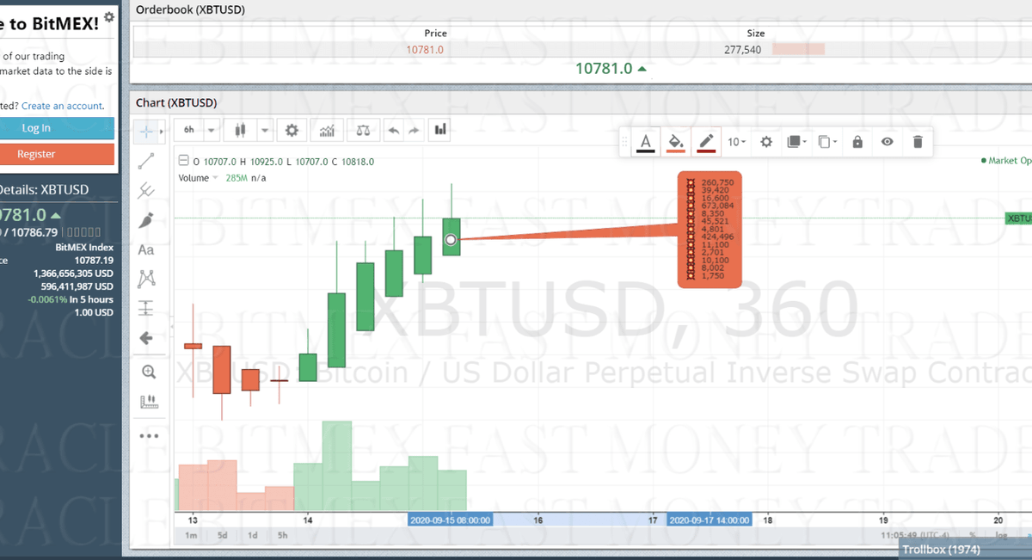Select the XABCD pattern tool
Viewport: 1032px width, 560px height.
(x=146, y=279)
